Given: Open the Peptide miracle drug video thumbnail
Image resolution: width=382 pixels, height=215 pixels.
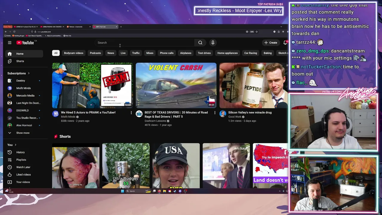Looking at the screenshot, I should tap(254, 85).
